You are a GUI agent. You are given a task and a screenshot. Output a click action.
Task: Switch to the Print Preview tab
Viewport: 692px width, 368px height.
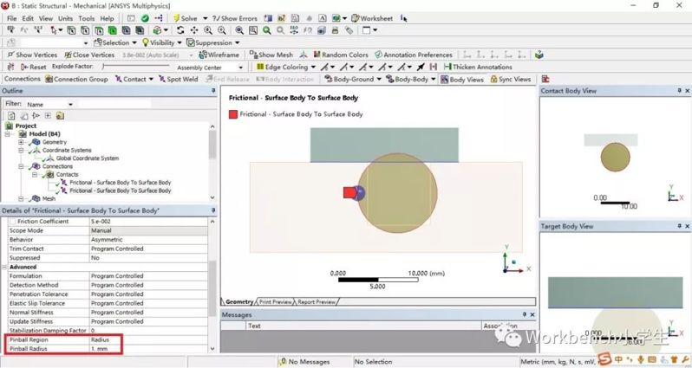276,302
